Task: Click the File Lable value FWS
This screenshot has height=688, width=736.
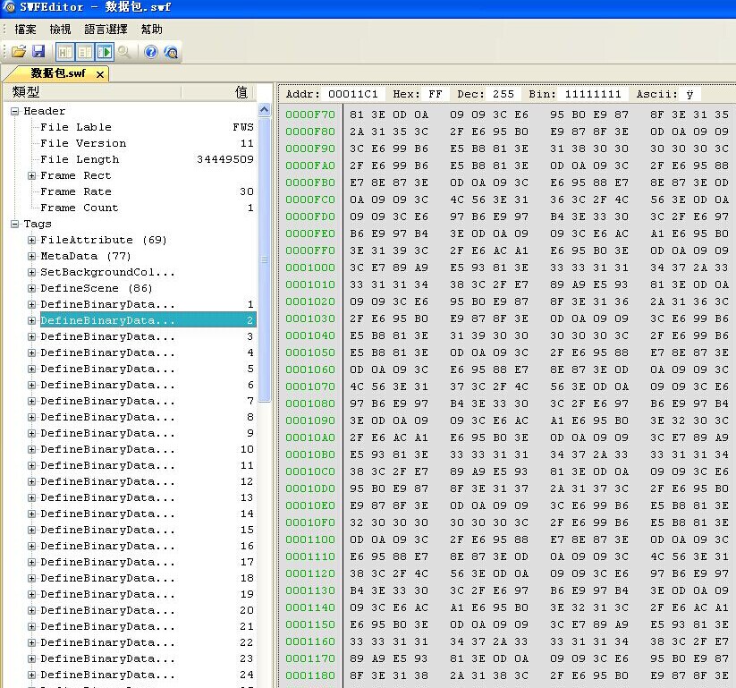Action: (243, 127)
